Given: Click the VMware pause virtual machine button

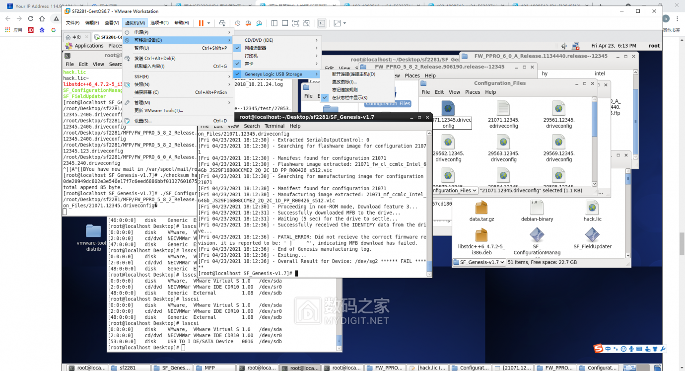Looking at the screenshot, I should click(x=201, y=23).
